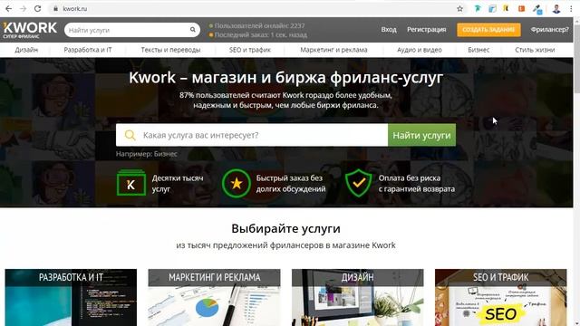This screenshot has width=580, height=326.
Task: Click 'Быстрый заказ без долгих обсуждений' text
Action: [291, 183]
